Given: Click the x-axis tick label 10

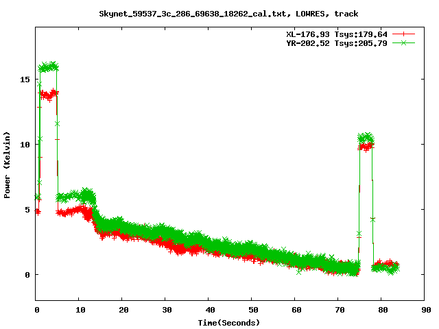Looking at the screenshot, I should [x=80, y=310].
